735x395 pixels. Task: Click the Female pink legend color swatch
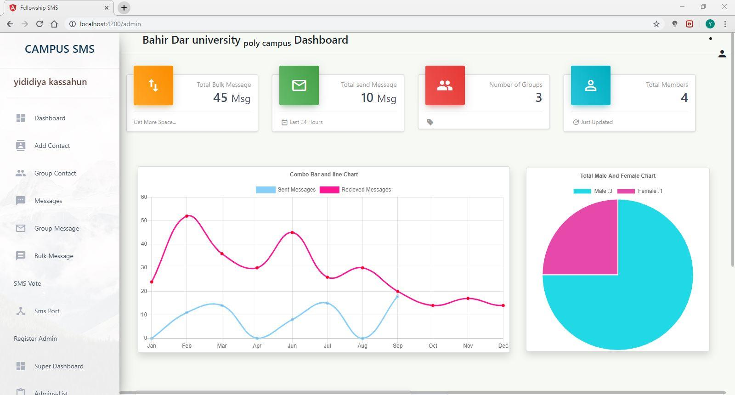626,191
